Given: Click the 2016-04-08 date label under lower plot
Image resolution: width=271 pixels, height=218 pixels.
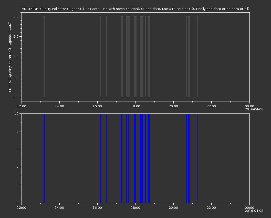Looking at the screenshot, I should [x=254, y=211].
